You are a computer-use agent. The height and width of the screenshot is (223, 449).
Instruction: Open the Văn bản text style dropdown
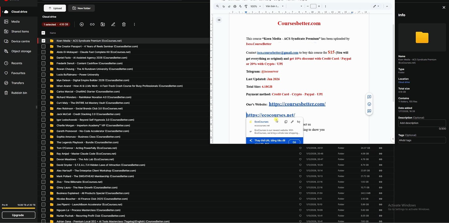click(x=274, y=6)
